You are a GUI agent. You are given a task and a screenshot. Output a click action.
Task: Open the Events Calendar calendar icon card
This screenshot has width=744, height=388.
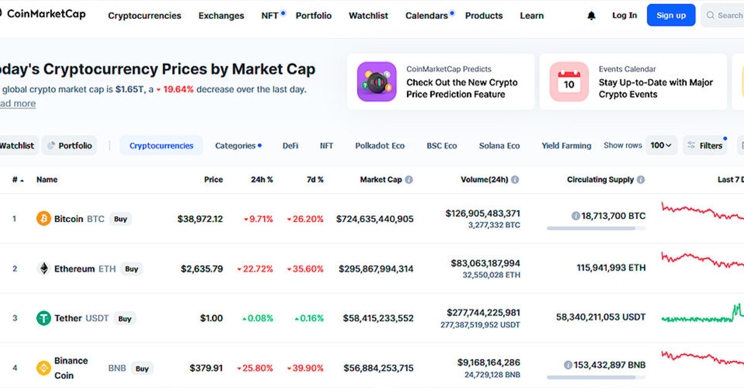pyautogui.click(x=569, y=82)
